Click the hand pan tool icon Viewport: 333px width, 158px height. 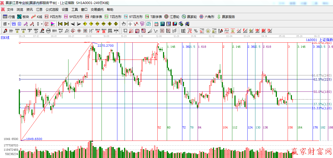click(x=124, y=24)
